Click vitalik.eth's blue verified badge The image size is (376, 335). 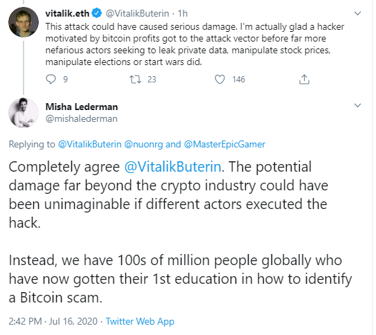point(97,13)
